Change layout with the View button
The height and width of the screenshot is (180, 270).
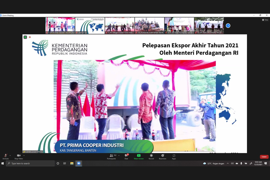point(265,20)
